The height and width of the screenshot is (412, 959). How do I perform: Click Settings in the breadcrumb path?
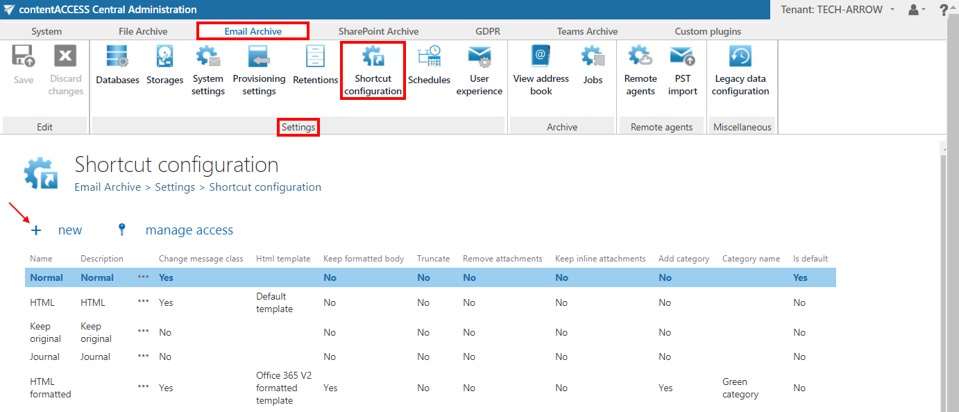pyautogui.click(x=175, y=187)
